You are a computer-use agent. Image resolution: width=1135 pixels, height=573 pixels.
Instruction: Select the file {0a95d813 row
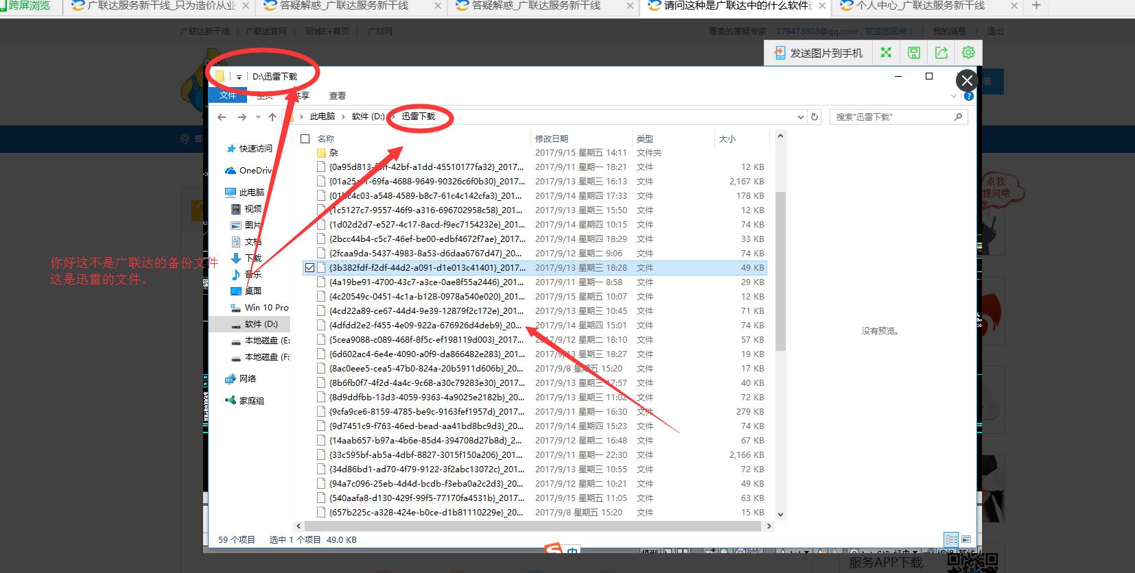tap(535, 167)
